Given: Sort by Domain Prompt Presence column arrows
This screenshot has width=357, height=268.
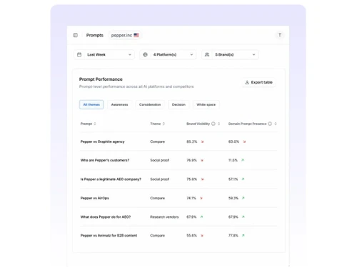Looking at the screenshot, I should [276, 124].
